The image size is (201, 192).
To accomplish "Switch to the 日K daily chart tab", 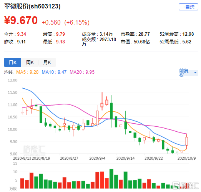I will tap(13, 62).
